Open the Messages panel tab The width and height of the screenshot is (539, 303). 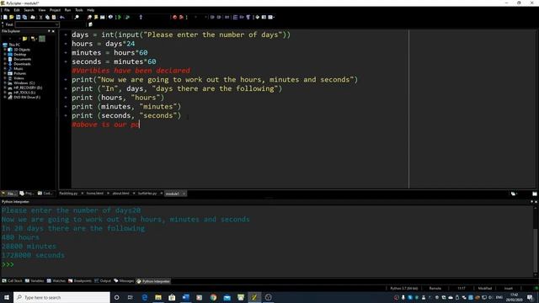click(x=124, y=281)
